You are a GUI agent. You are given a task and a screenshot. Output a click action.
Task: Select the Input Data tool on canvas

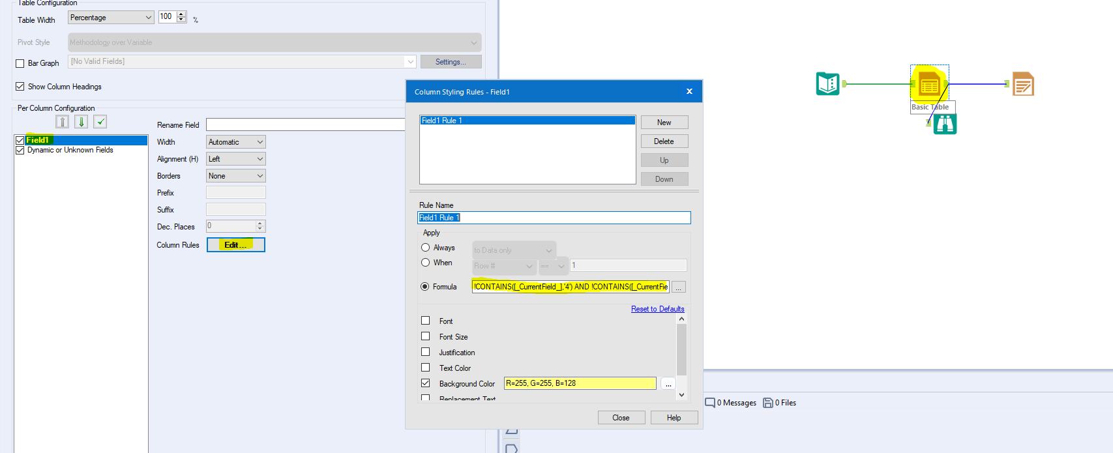[827, 83]
